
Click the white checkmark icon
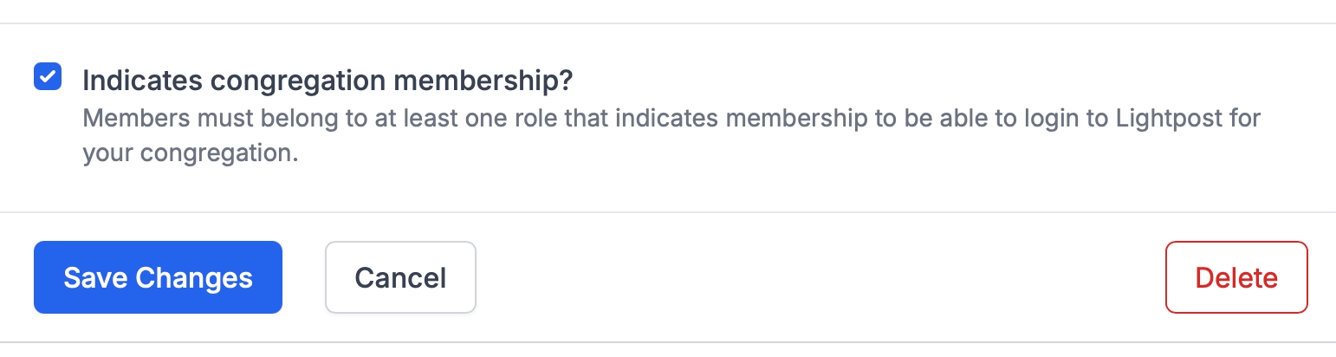click(x=48, y=76)
